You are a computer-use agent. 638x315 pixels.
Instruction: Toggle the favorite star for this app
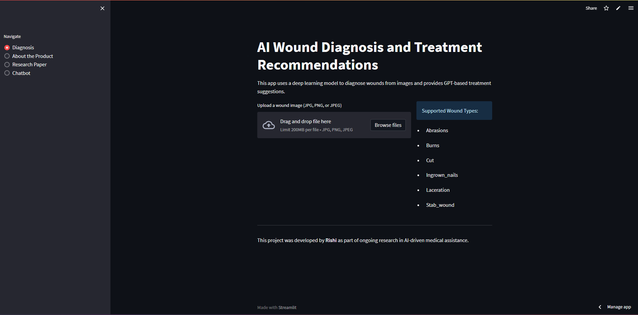tap(606, 8)
